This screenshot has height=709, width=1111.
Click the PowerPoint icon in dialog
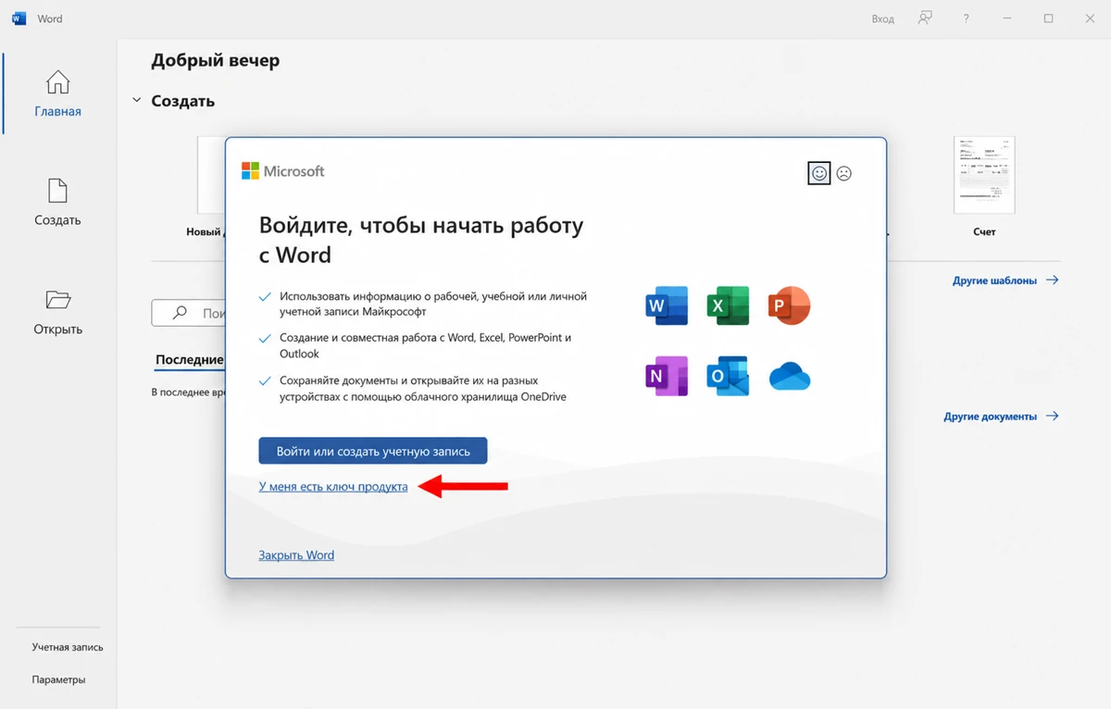tap(789, 305)
